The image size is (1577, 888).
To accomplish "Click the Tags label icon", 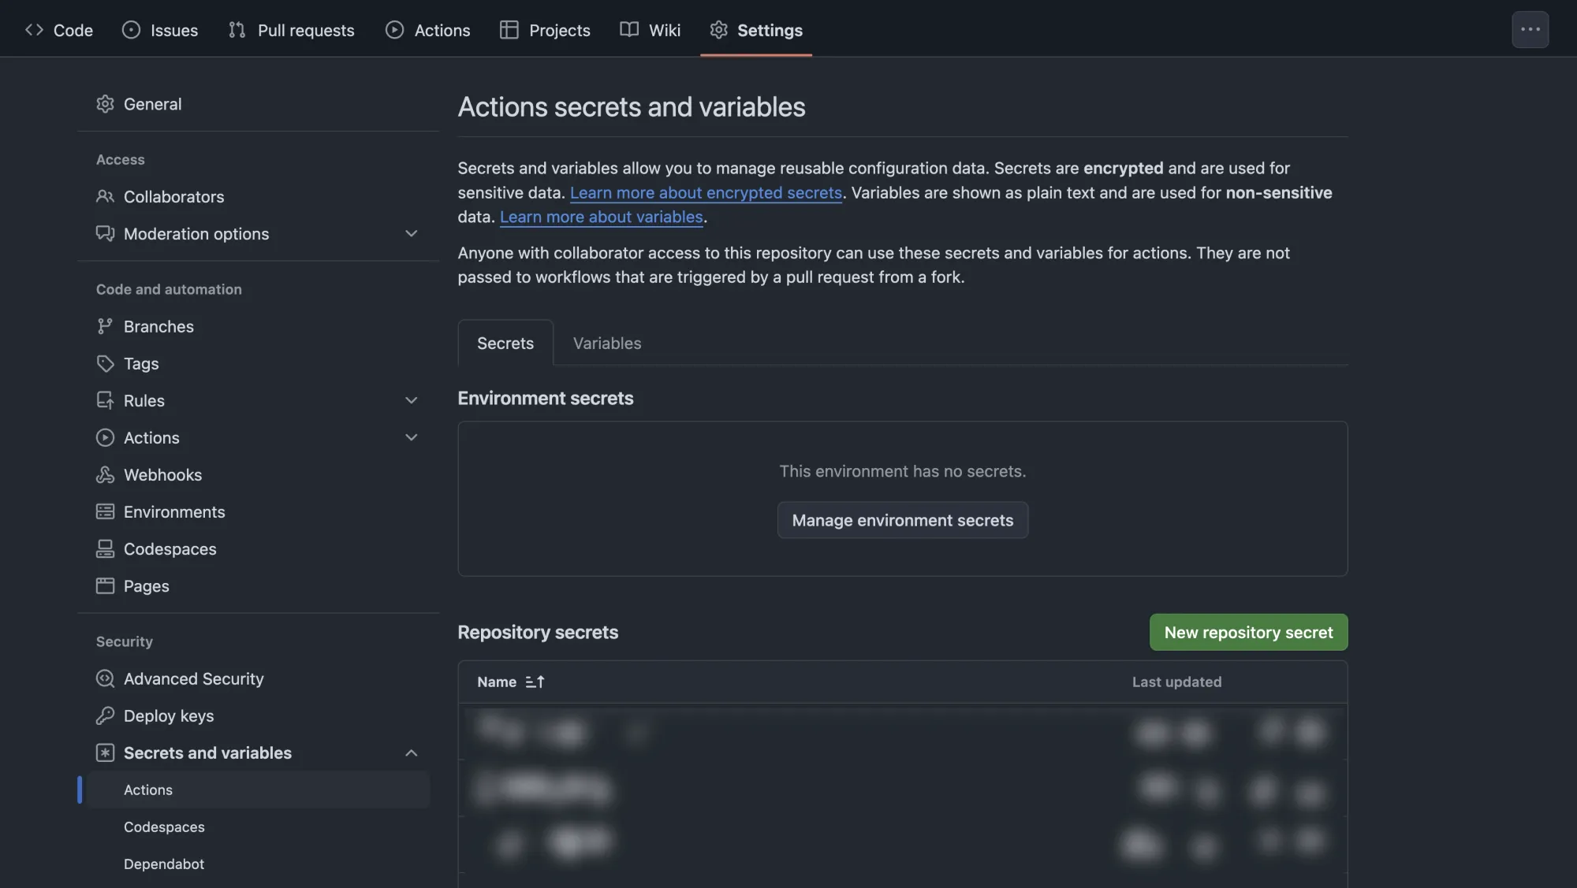I will (x=105, y=363).
